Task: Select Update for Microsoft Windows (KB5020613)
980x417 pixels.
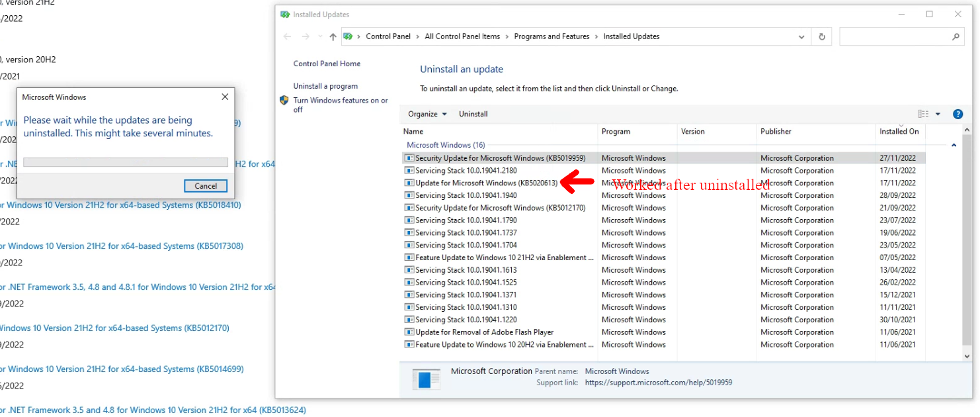Action: point(486,183)
